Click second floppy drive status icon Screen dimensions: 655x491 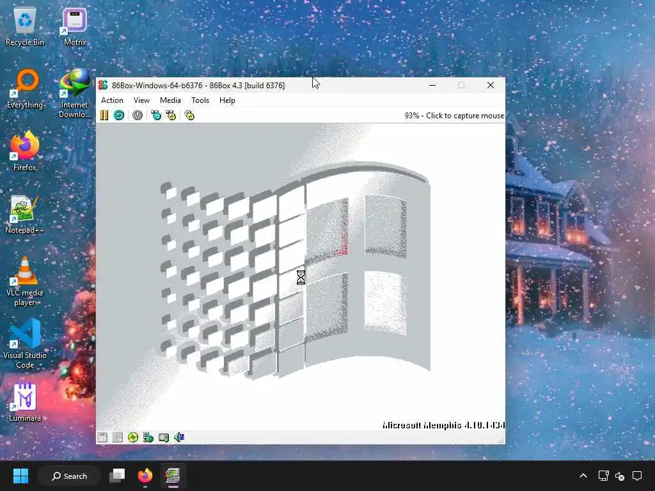point(118,437)
